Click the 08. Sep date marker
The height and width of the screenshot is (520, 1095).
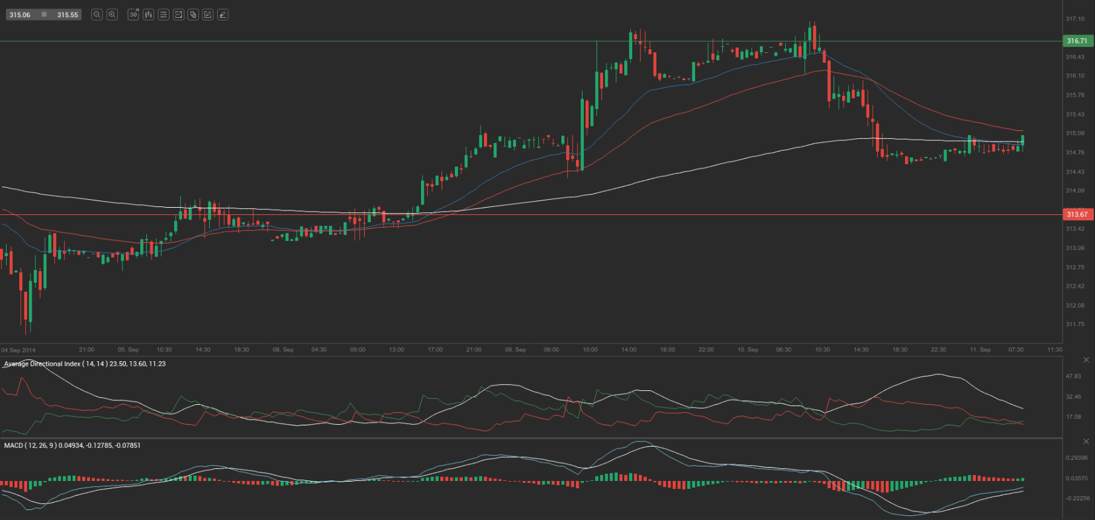tap(283, 349)
